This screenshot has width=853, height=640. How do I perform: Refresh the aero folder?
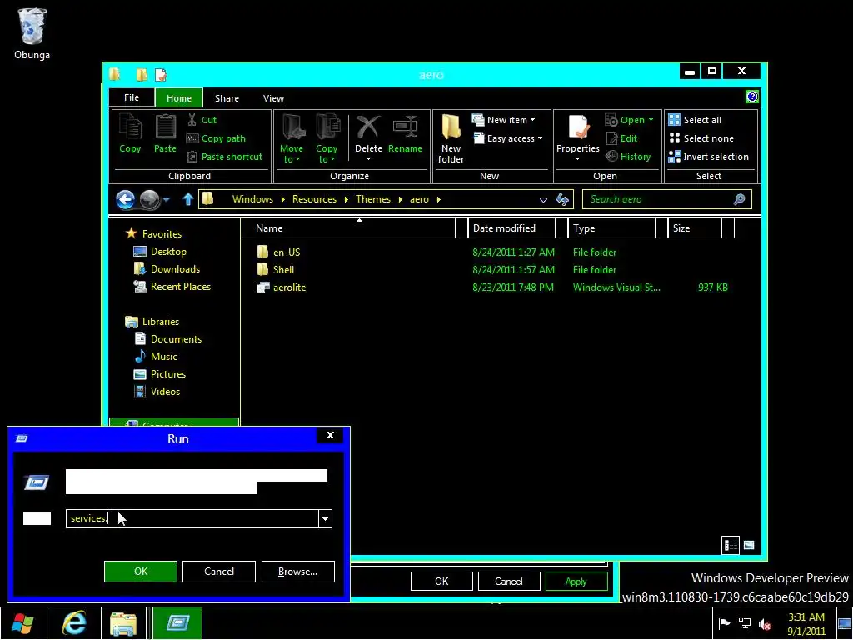[x=562, y=200]
